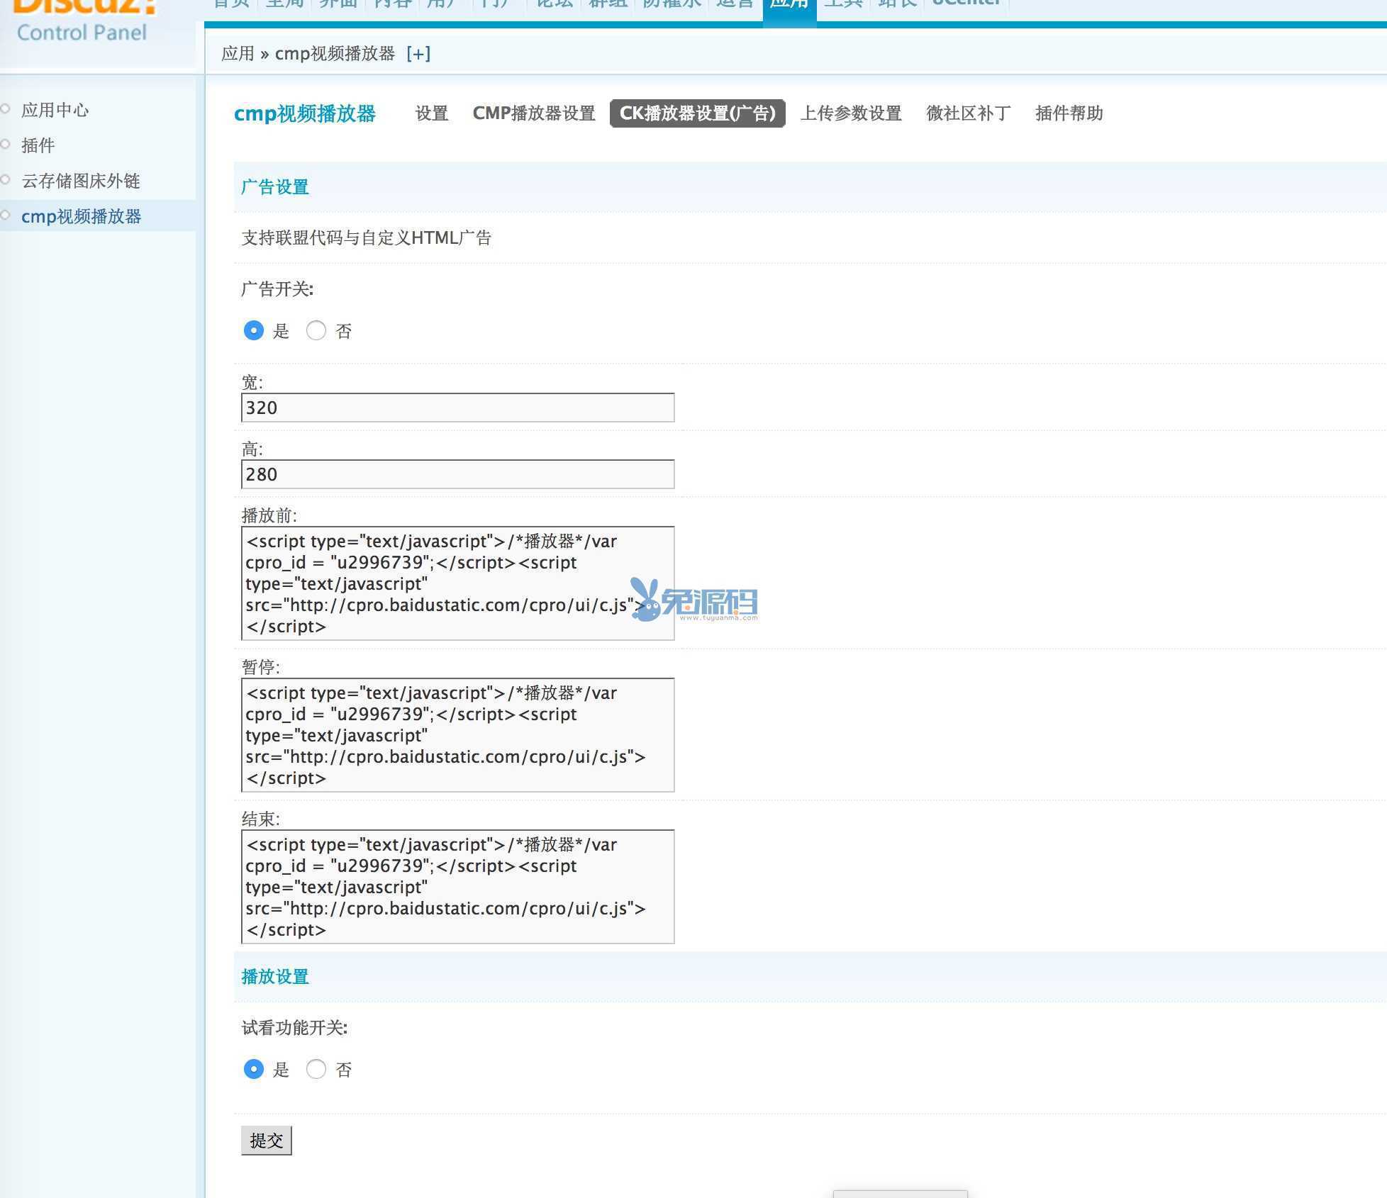Image resolution: width=1387 pixels, height=1198 pixels.
Task: Focus the 高 field containing 280
Action: click(458, 474)
